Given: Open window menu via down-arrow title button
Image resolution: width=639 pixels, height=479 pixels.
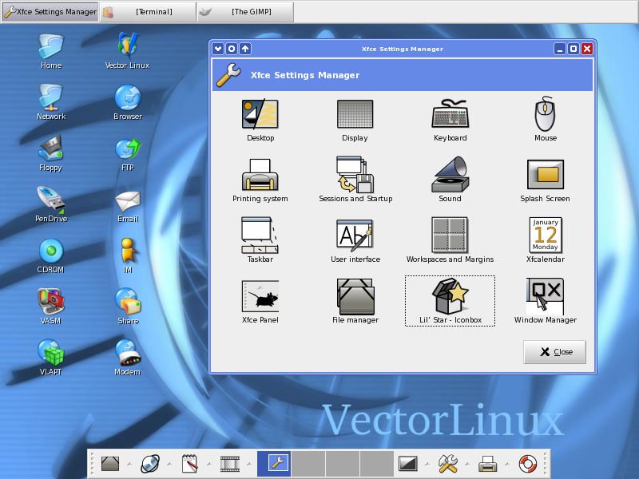Looking at the screenshot, I should (x=218, y=49).
